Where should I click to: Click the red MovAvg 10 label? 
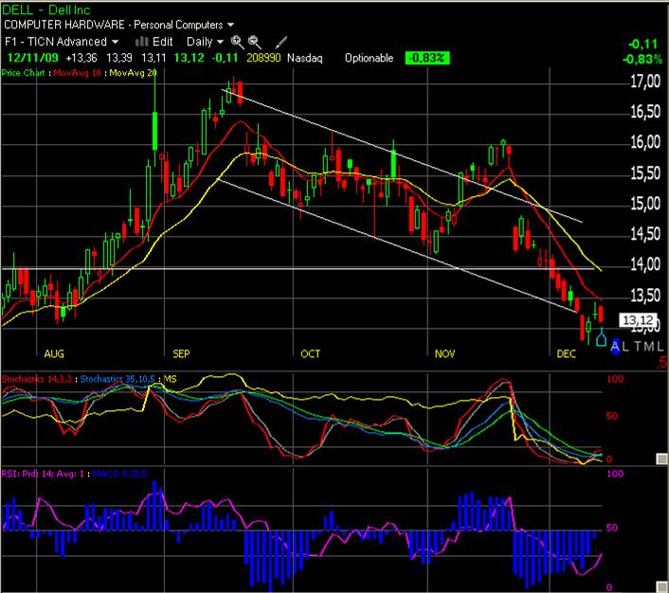[77, 73]
